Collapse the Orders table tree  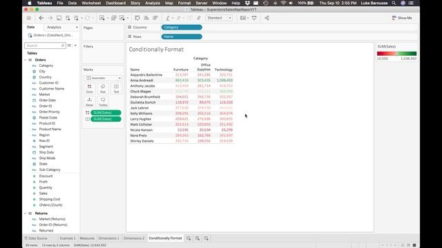[26, 60]
